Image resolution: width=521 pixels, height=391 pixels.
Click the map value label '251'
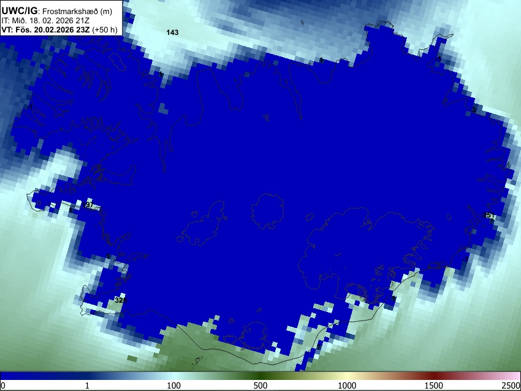pos(489,215)
